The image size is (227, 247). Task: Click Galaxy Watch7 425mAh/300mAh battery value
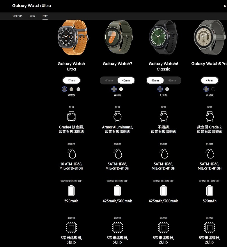118,201
